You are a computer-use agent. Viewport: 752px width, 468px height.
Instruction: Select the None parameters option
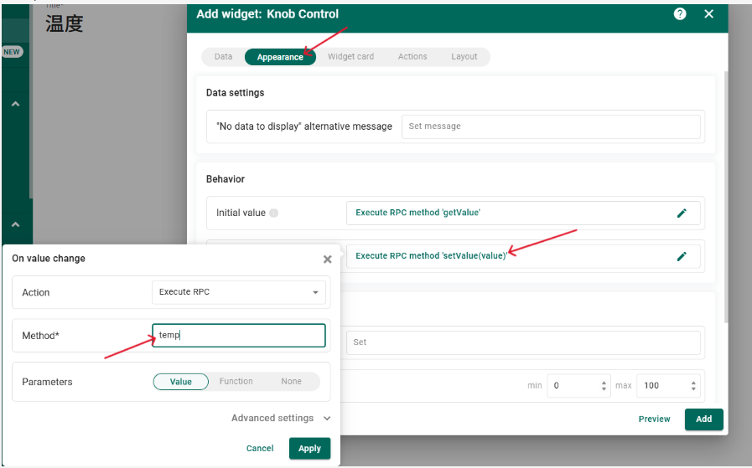click(x=291, y=382)
